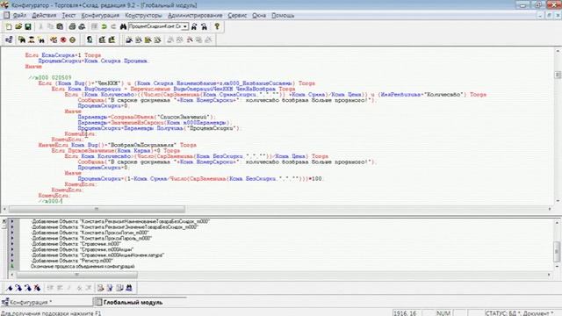This screenshot has width=562, height=316.
Task: Click code editor horizontal scrollbar right arrow
Action: [550, 209]
